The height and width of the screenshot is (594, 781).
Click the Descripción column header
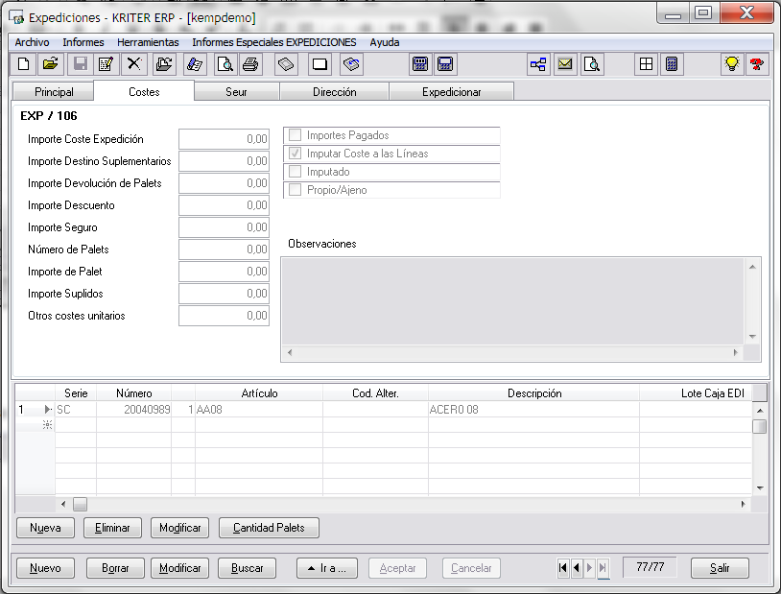click(534, 393)
